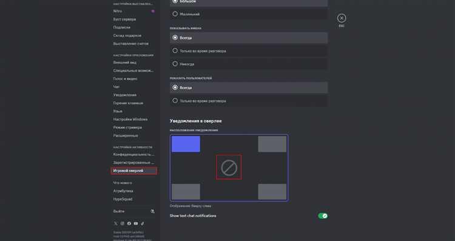This screenshot has width=455, height=241.
Task: Close settings with the round X esc button
Action: coord(342,18)
